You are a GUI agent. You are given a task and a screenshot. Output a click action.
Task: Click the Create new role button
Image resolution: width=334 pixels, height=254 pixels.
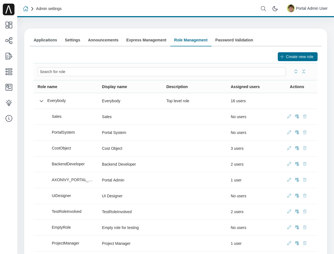(298, 57)
